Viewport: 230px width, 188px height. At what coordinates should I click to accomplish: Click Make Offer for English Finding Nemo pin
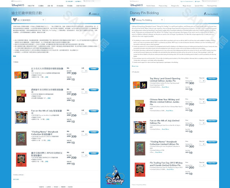point(212,142)
